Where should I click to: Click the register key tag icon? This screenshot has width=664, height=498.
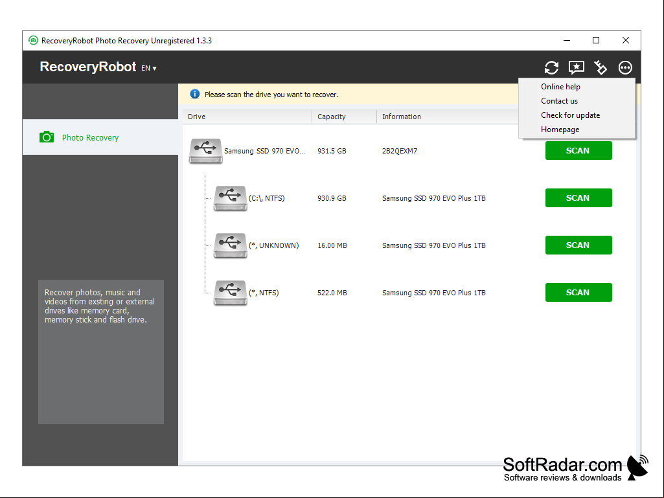(x=601, y=67)
